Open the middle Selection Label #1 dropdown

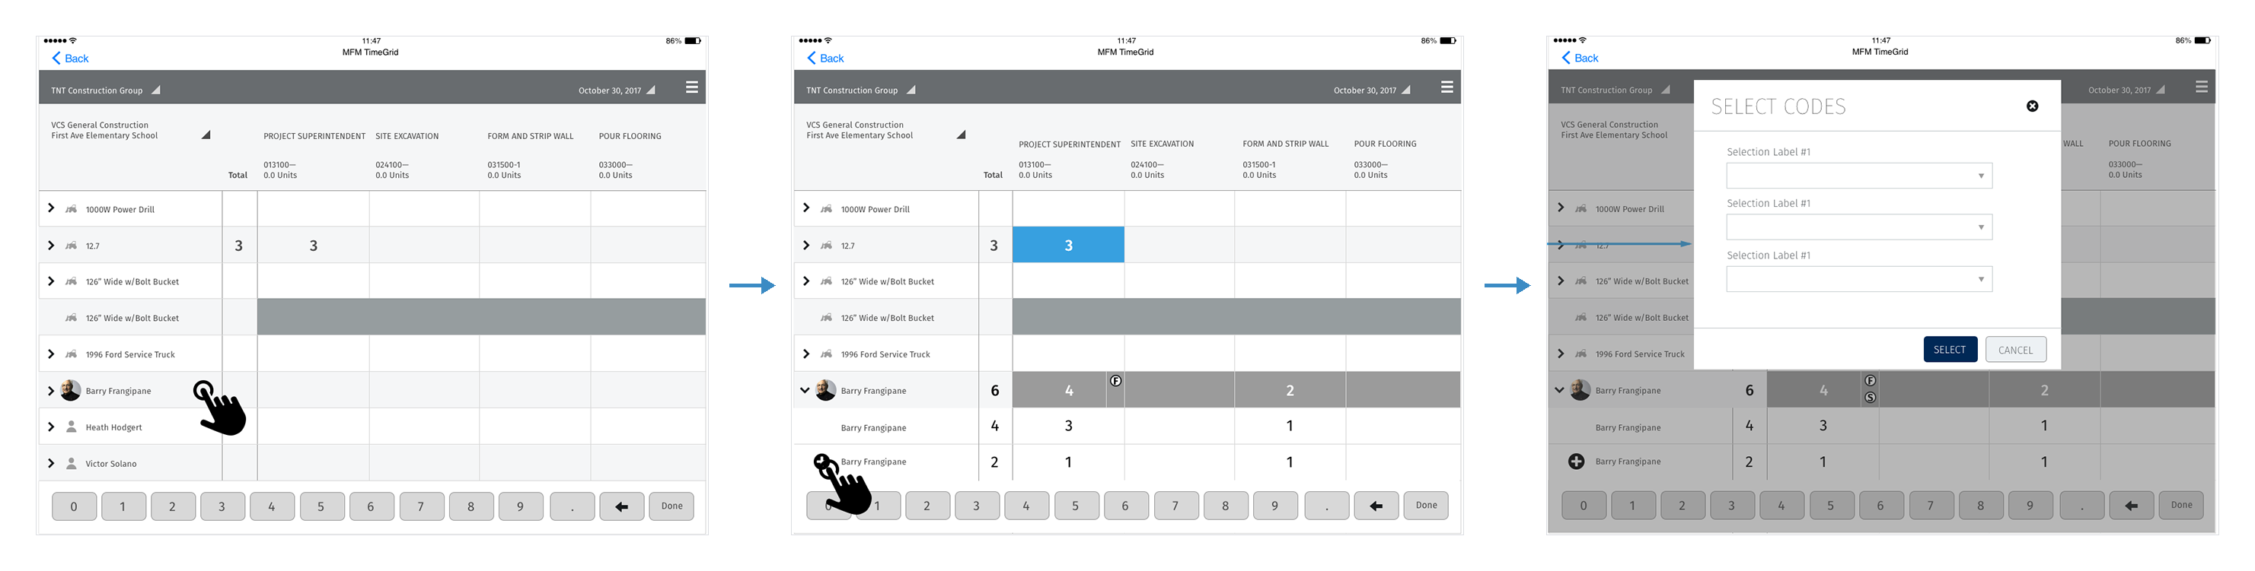pos(1859,227)
